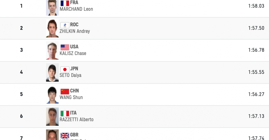Click Andrey Zhilkin's headshot photo

(52, 28)
